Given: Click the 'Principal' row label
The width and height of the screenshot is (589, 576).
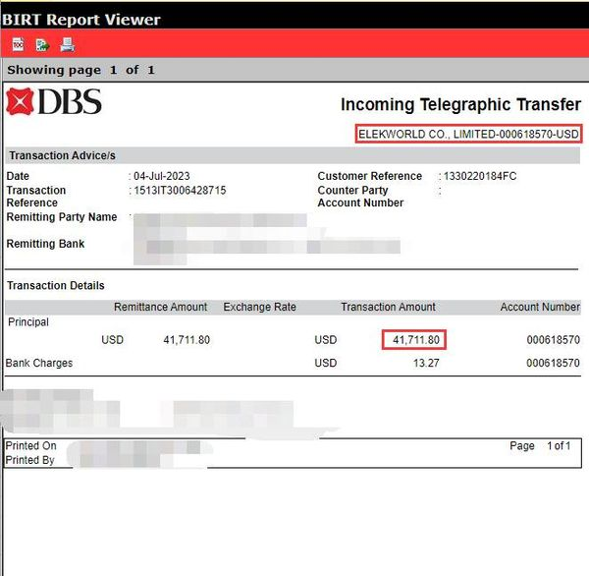Looking at the screenshot, I should click(x=28, y=322).
